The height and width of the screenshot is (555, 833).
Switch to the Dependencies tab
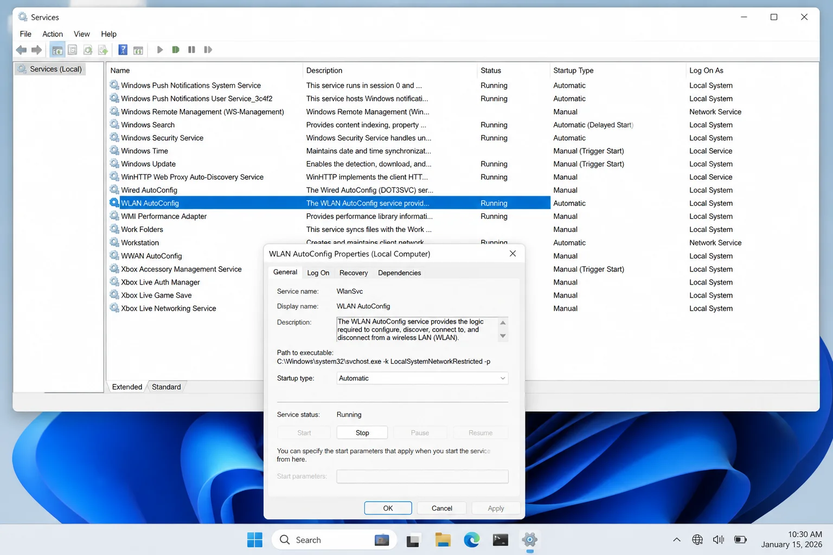[x=399, y=273]
